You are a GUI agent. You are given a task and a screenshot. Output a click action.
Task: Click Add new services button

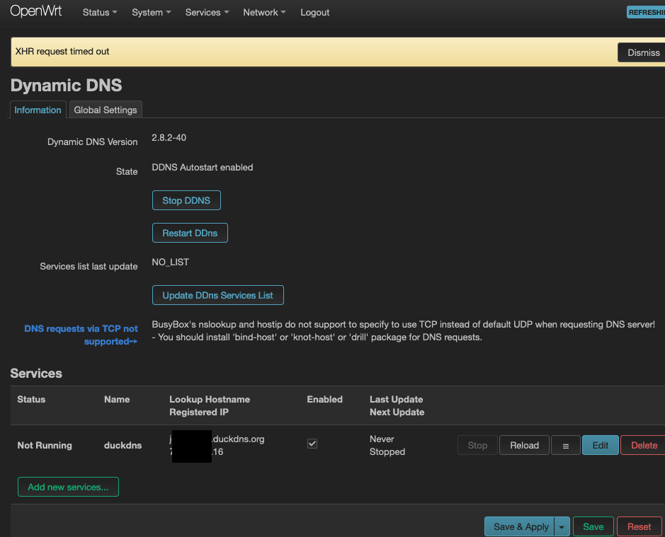68,487
